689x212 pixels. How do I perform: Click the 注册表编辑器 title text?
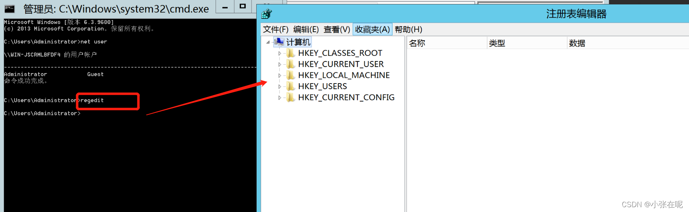coord(576,14)
